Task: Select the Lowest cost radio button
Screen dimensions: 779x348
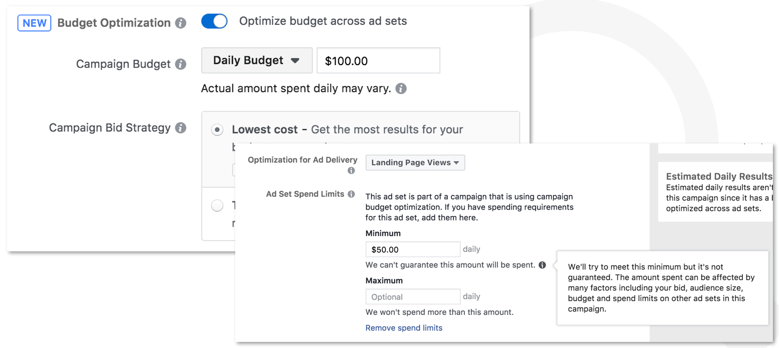Action: point(217,130)
